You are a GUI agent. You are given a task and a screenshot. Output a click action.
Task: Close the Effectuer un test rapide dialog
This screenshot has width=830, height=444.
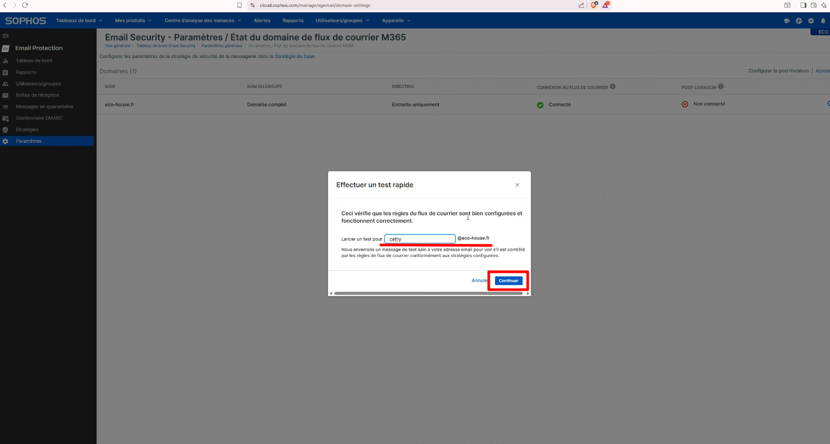517,185
